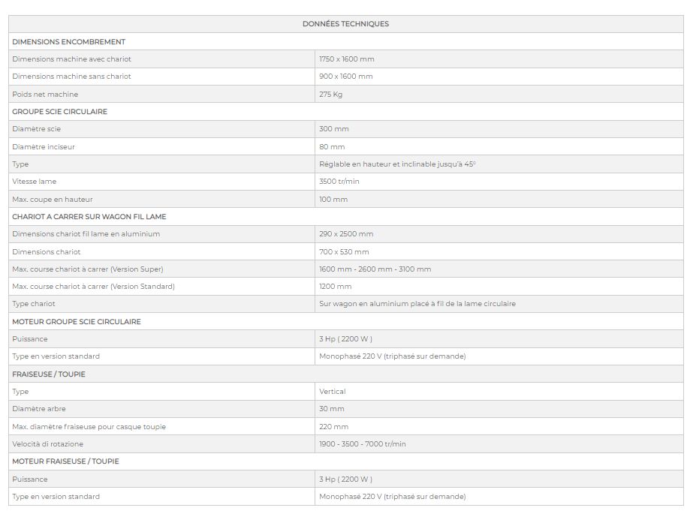Click the CHARIOT A CARRER SUR WAGON header
The height and width of the screenshot is (511, 690).
coord(89,217)
